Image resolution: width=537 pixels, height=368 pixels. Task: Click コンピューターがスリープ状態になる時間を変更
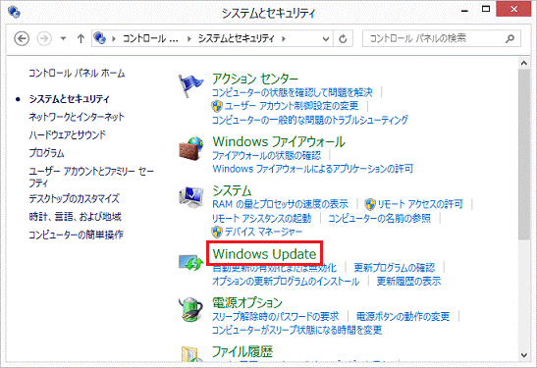click(x=297, y=330)
